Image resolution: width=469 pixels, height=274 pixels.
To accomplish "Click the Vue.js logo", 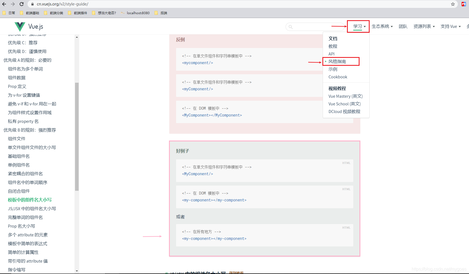I will point(28,26).
